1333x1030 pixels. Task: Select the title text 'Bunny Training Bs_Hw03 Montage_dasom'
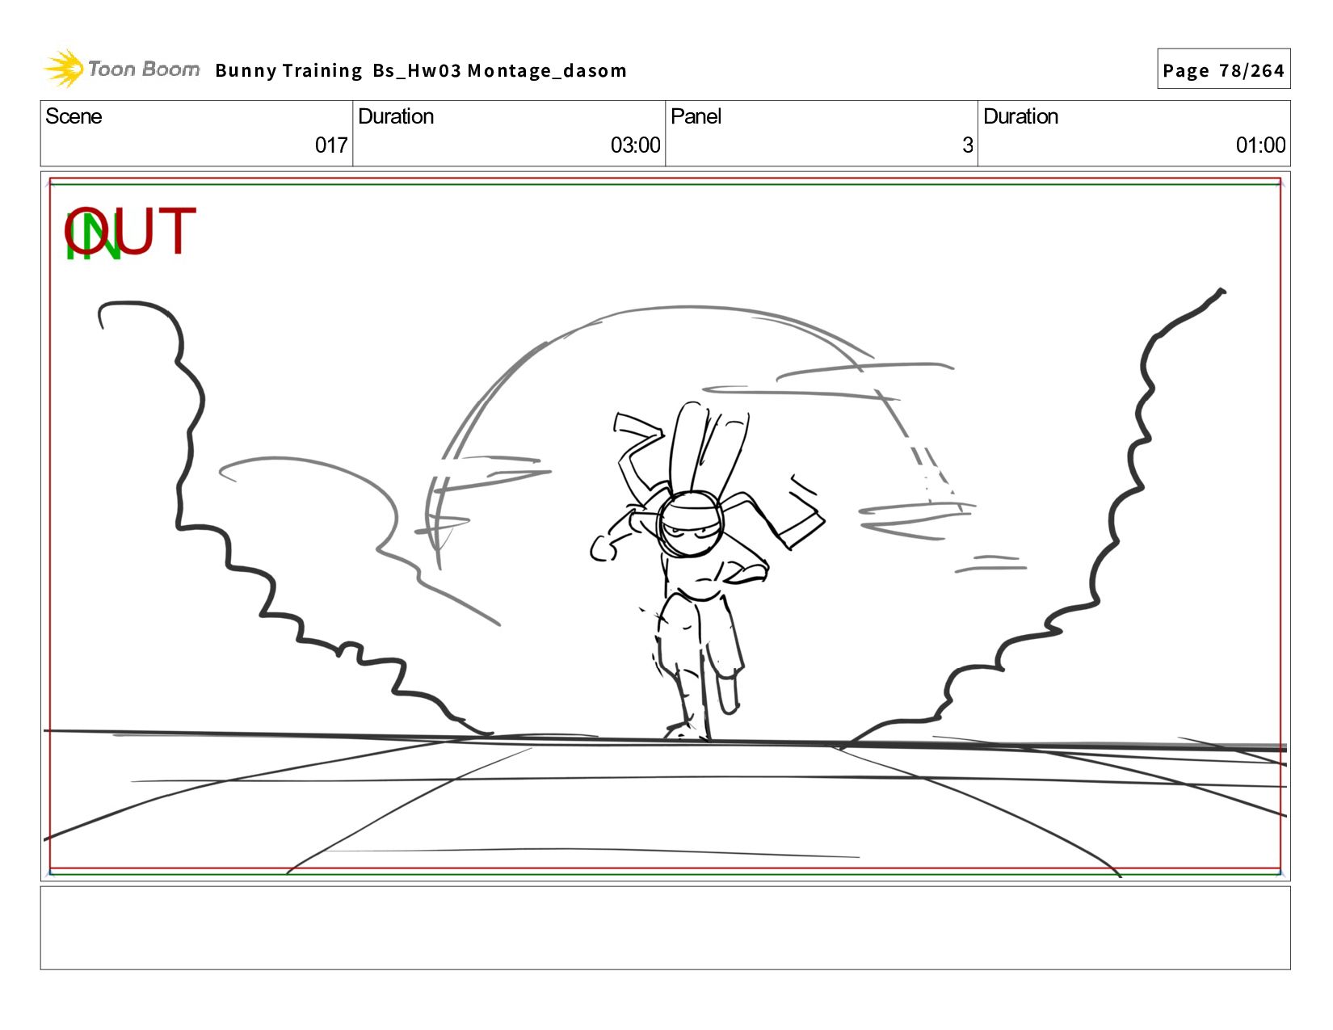tap(421, 71)
